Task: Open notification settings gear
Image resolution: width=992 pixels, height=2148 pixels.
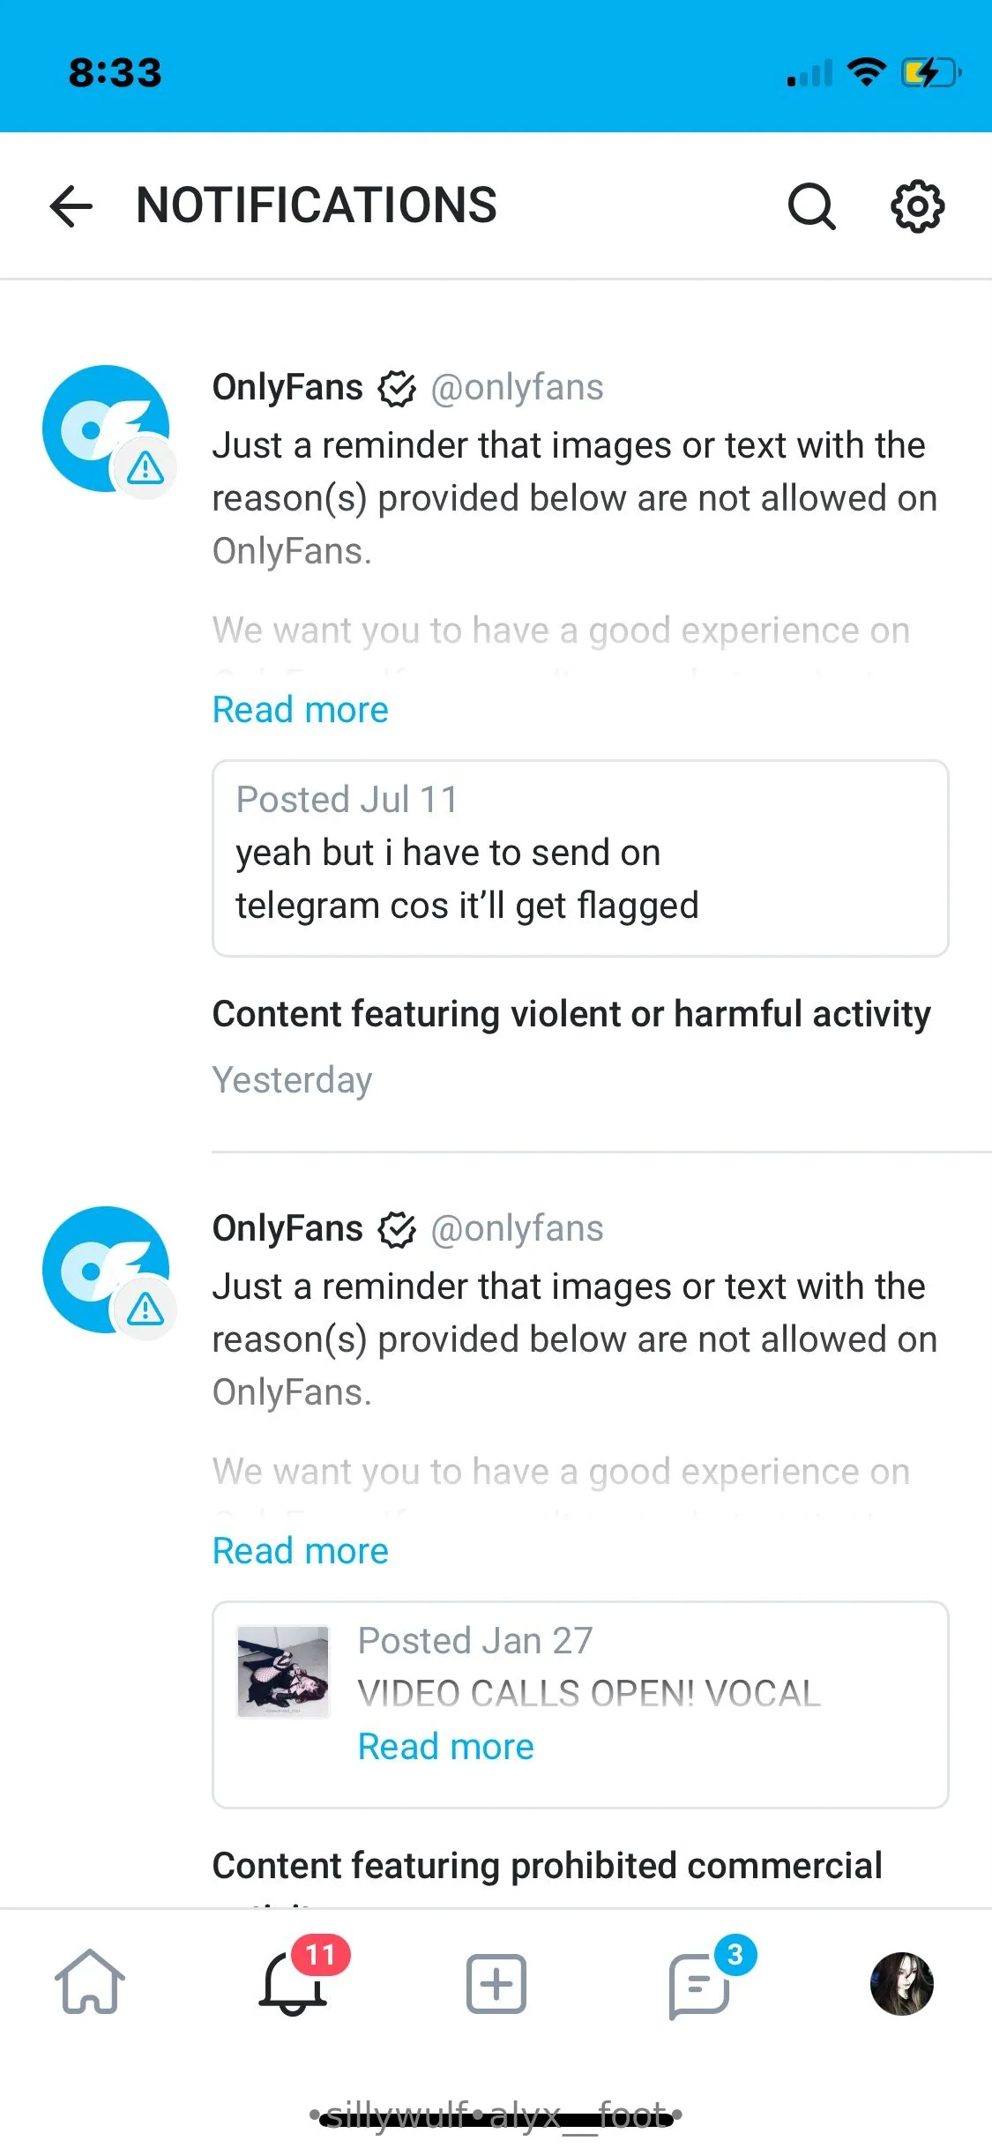Action: point(917,206)
